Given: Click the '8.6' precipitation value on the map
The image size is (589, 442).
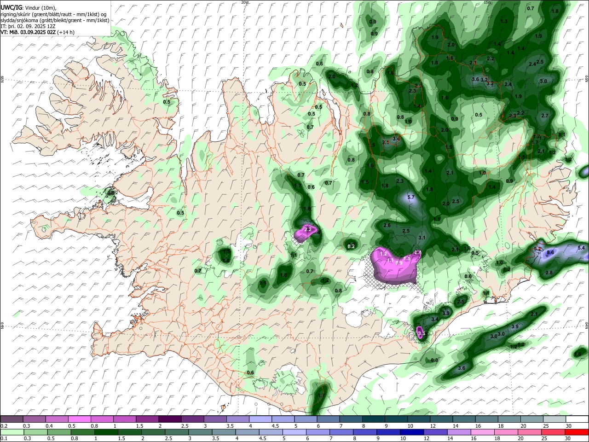Looking at the screenshot, I should pyautogui.click(x=550, y=252).
